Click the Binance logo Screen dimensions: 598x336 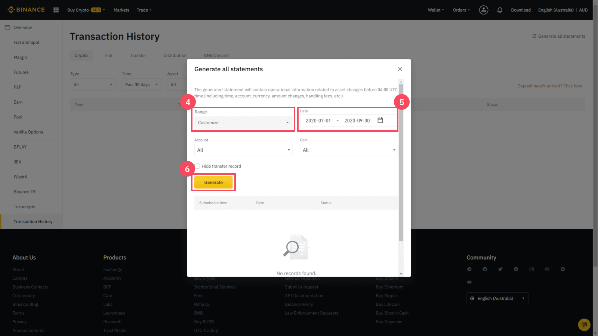pos(26,10)
